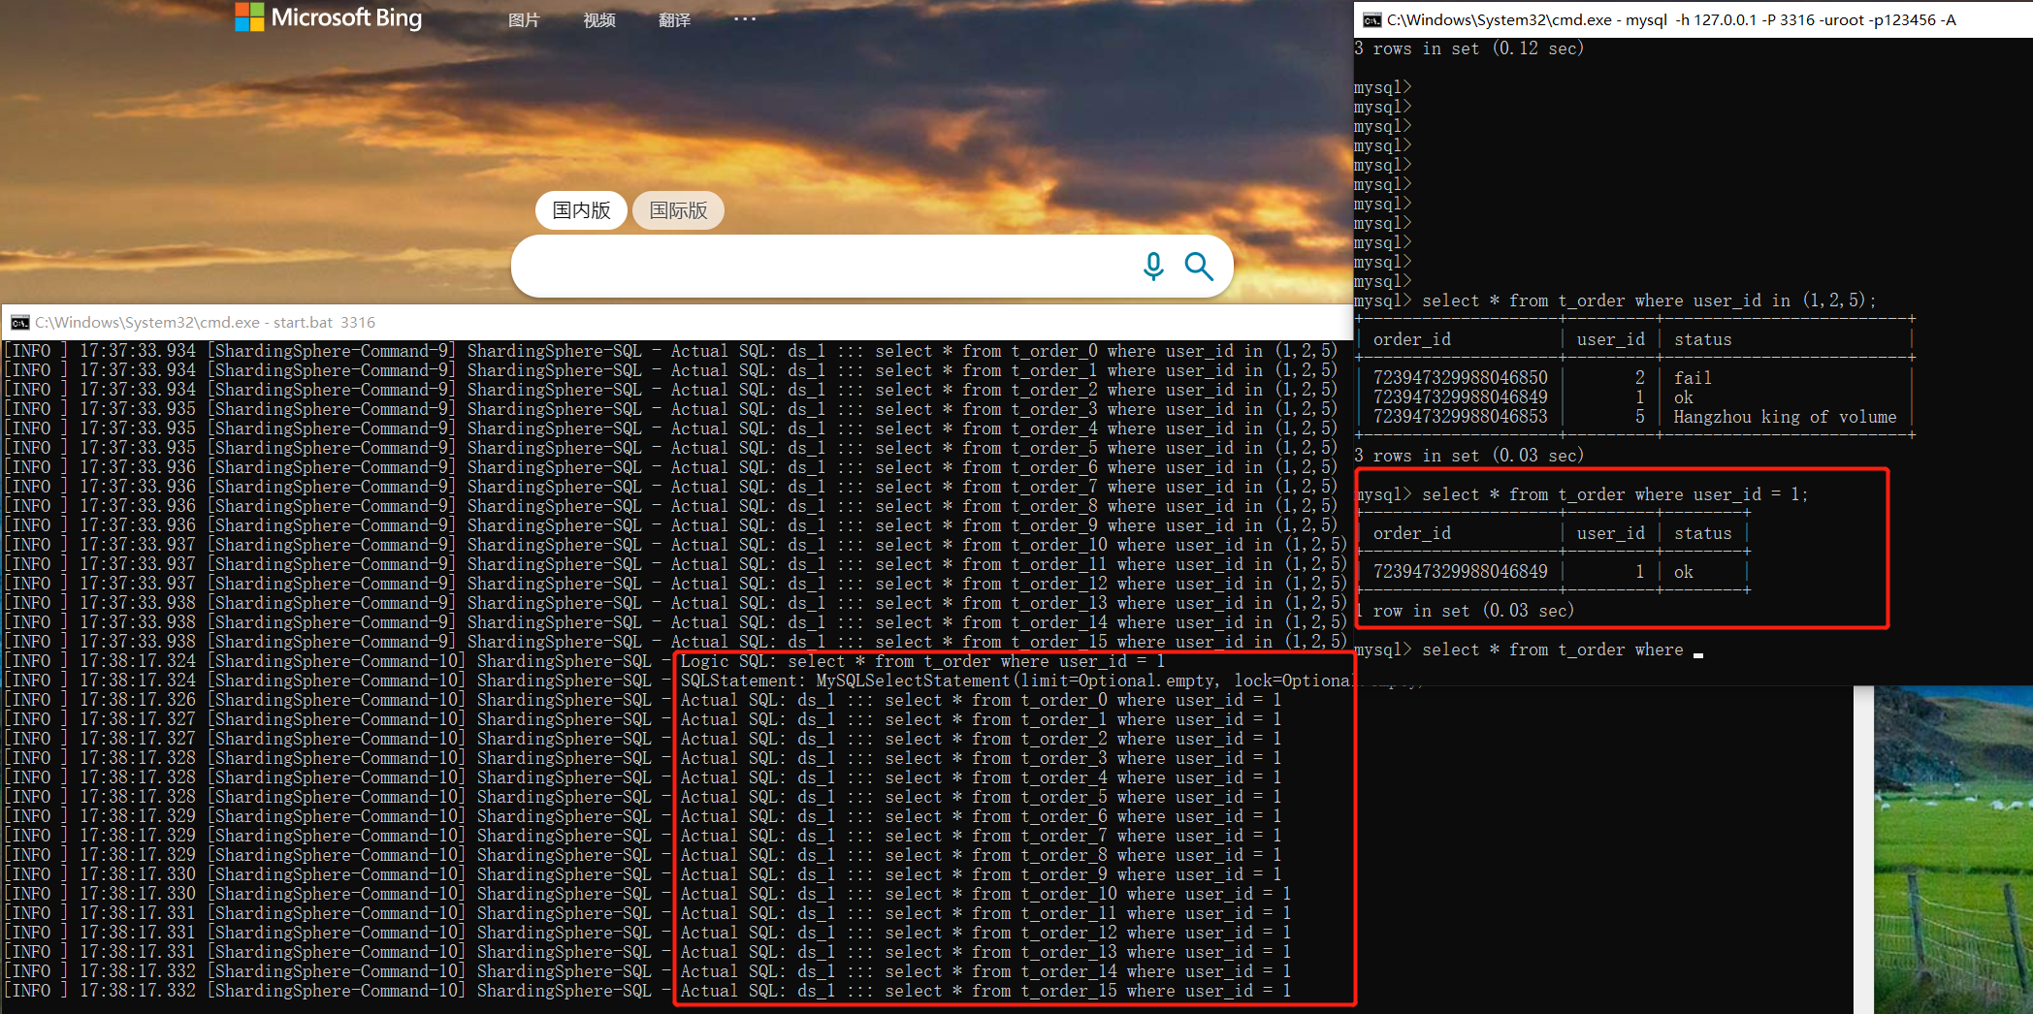Switch to the 国际版 search version
This screenshot has width=2033, height=1014.
678,210
